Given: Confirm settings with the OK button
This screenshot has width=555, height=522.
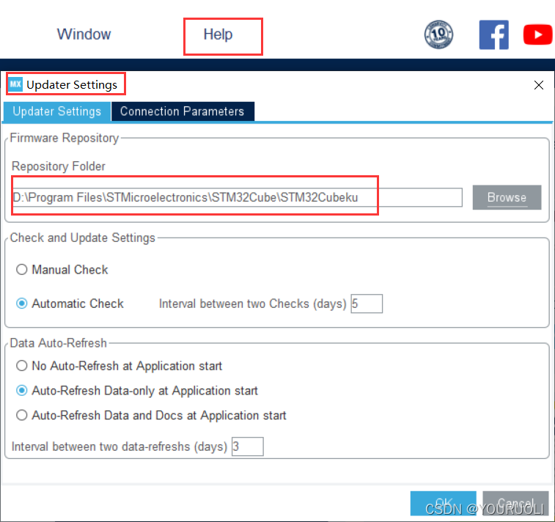Looking at the screenshot, I should pyautogui.click(x=443, y=503).
